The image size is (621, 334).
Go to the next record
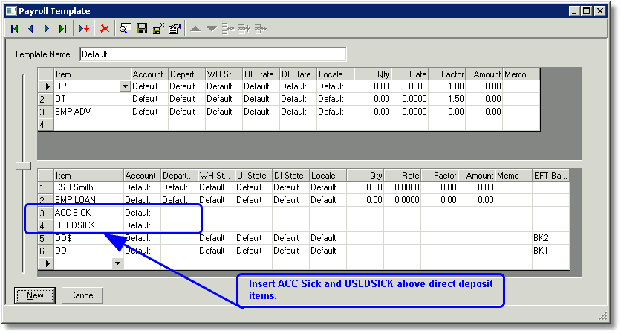(x=46, y=28)
